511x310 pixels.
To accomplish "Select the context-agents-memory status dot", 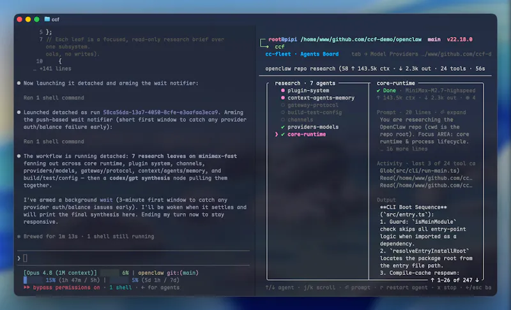I will click(x=282, y=98).
